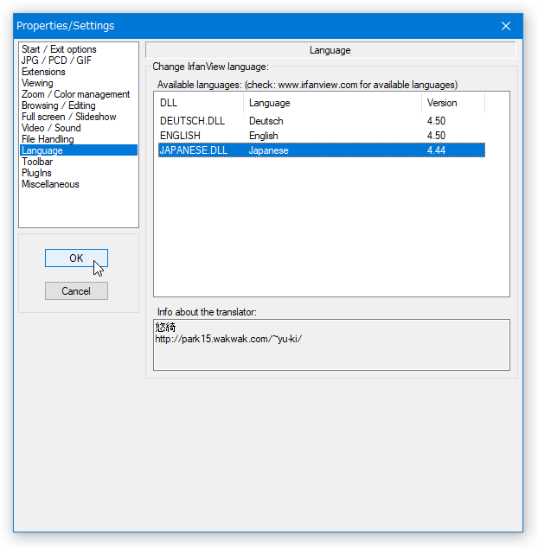Select JAPANESE.DLL language row
This screenshot has height=548, width=538.
click(322, 150)
